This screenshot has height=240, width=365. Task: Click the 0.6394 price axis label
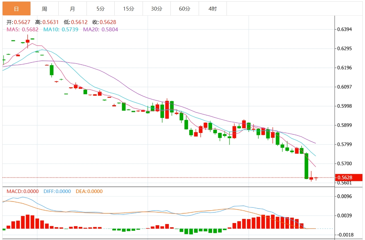(x=344, y=29)
